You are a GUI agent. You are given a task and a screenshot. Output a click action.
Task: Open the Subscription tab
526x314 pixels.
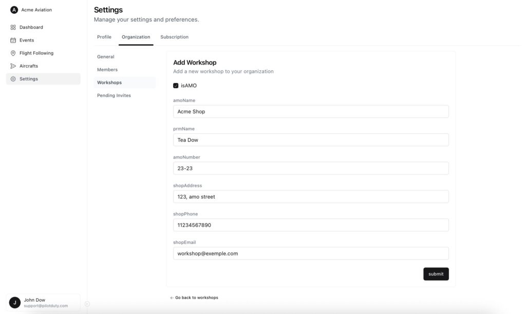click(x=174, y=37)
